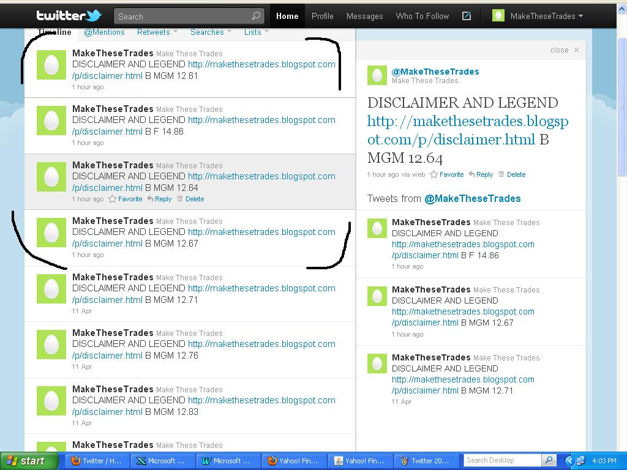Click avatar of the MGM 12.67 timeline tweet
The width and height of the screenshot is (627, 470).
point(51,233)
